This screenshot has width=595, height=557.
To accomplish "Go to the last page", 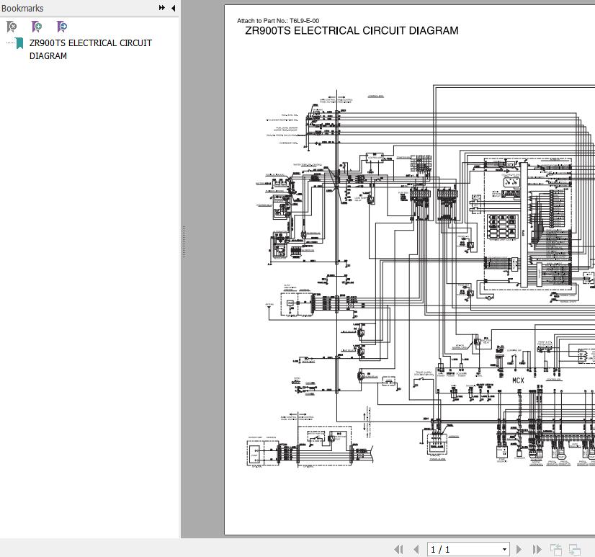I will pyautogui.click(x=537, y=549).
